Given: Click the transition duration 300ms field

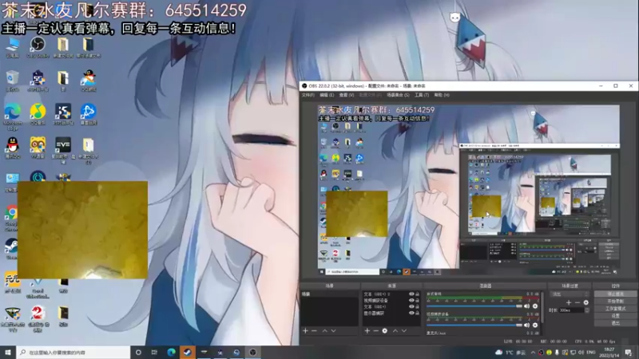Looking at the screenshot, I should (571, 310).
